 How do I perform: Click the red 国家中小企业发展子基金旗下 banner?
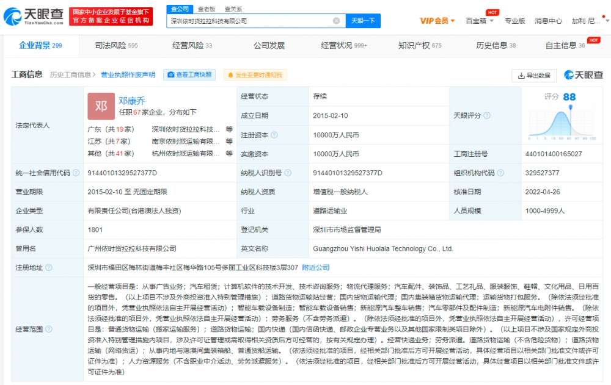111,16
